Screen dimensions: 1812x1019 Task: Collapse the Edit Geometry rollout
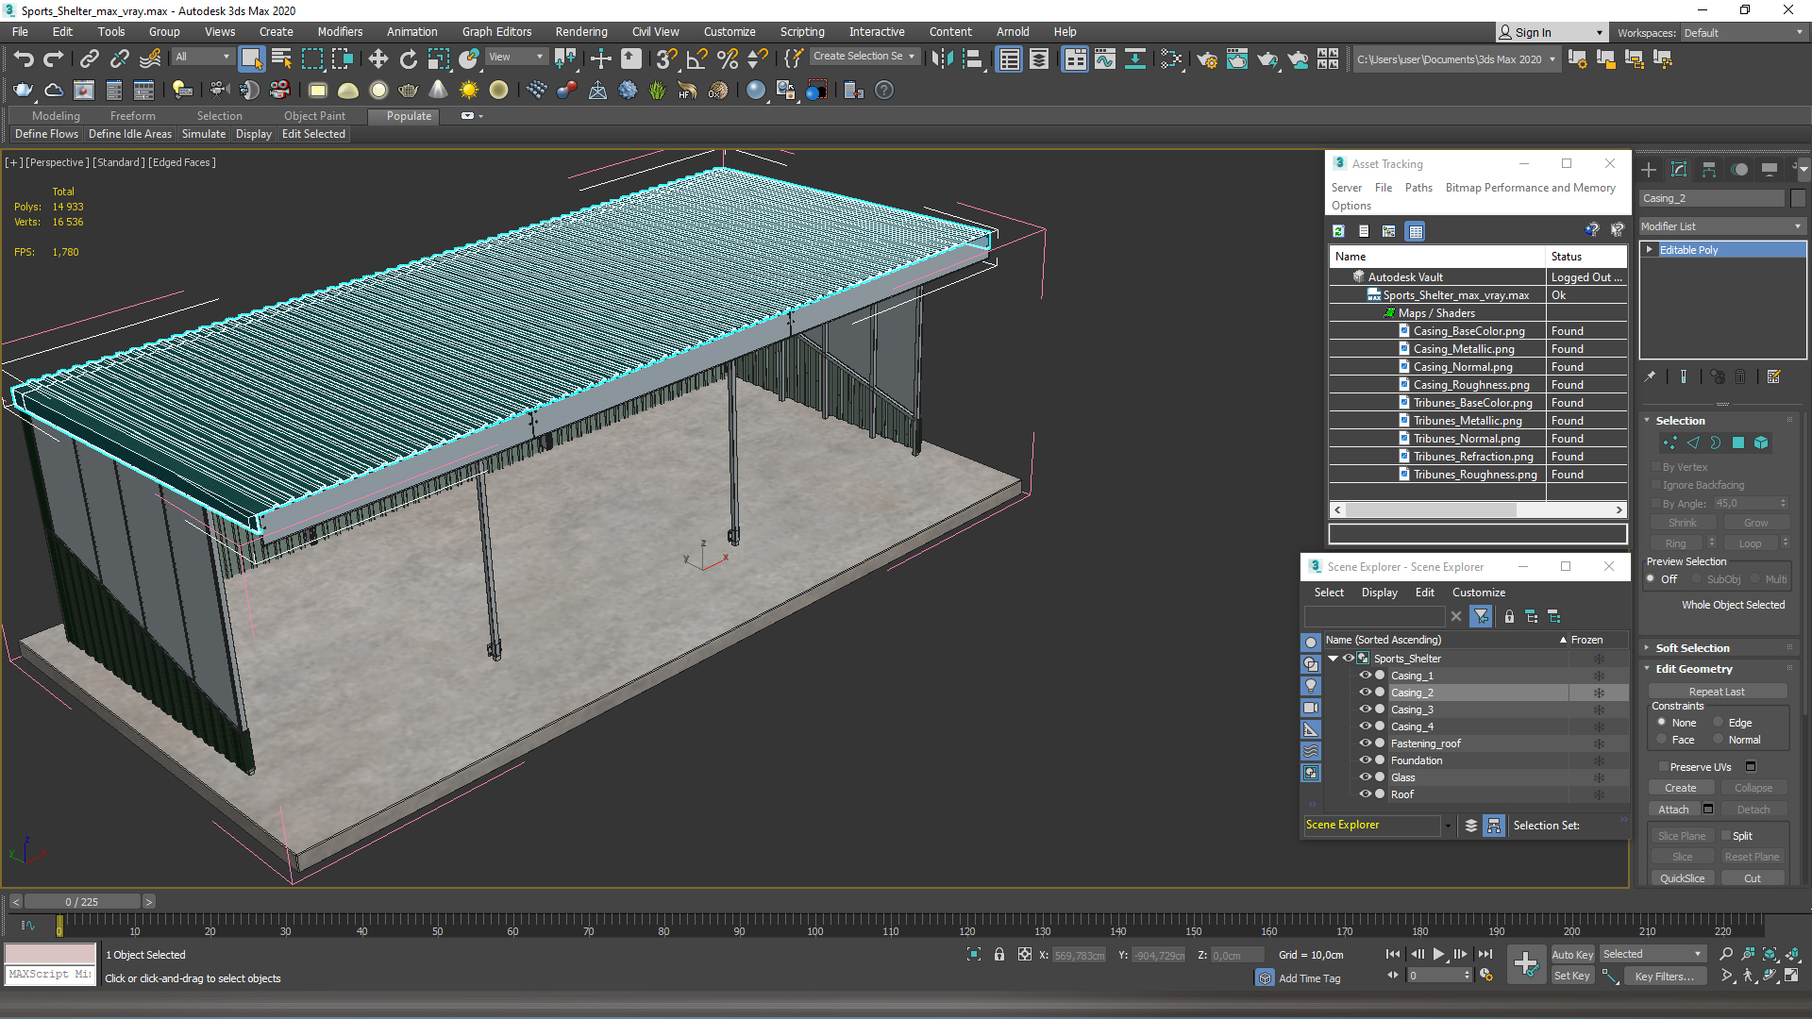1694,669
